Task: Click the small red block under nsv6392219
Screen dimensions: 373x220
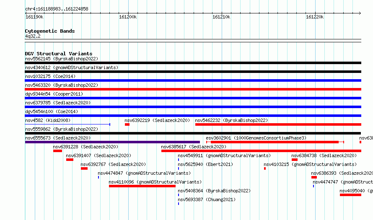Action: (x=127, y=124)
